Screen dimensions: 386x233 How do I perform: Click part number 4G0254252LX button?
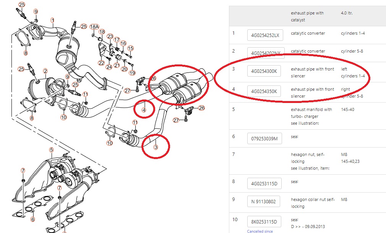pyautogui.click(x=265, y=35)
